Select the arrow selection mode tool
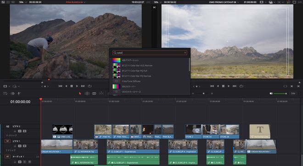 (80, 94)
